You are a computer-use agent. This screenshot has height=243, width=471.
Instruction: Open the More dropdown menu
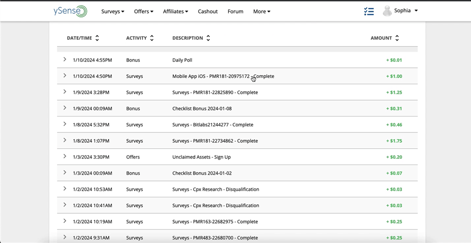click(262, 11)
